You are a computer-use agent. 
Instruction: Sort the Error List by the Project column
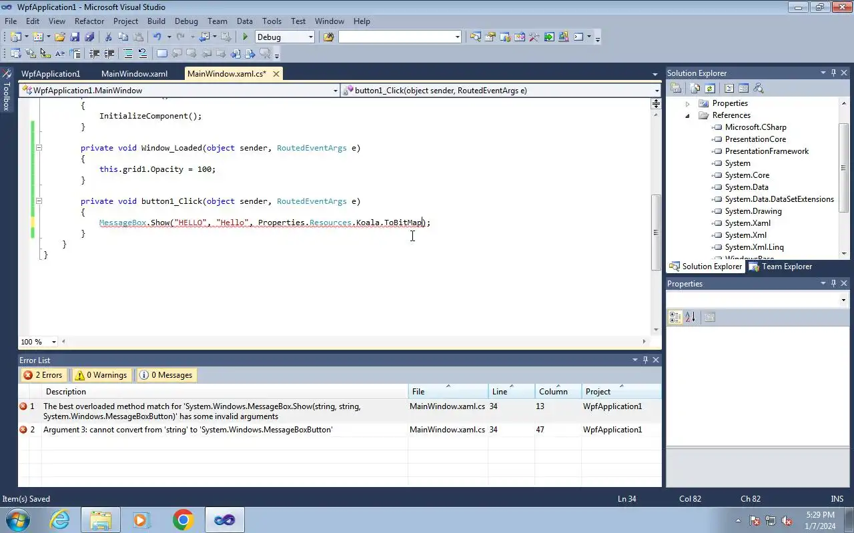pos(621,392)
